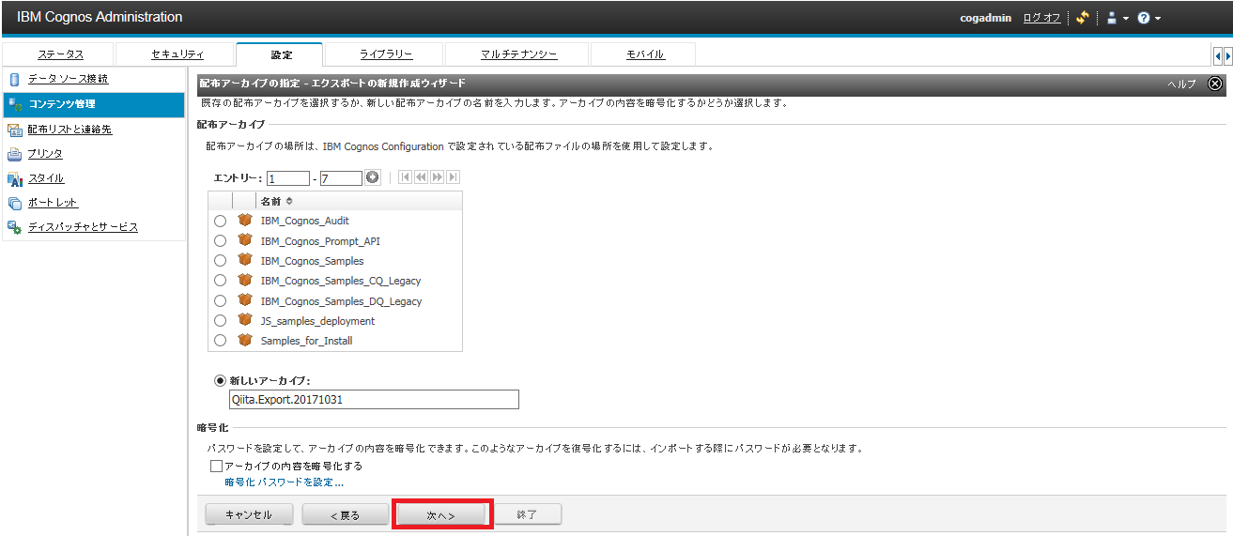Click the ディスパッチャとサービス icon in the sidebar
The image size is (1233, 536).
(14, 227)
